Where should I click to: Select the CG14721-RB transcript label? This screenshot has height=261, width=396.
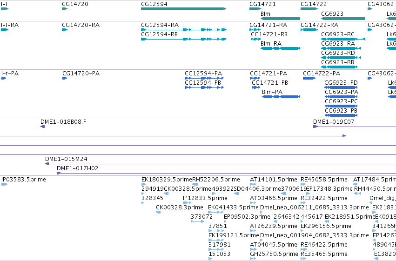[269, 34]
